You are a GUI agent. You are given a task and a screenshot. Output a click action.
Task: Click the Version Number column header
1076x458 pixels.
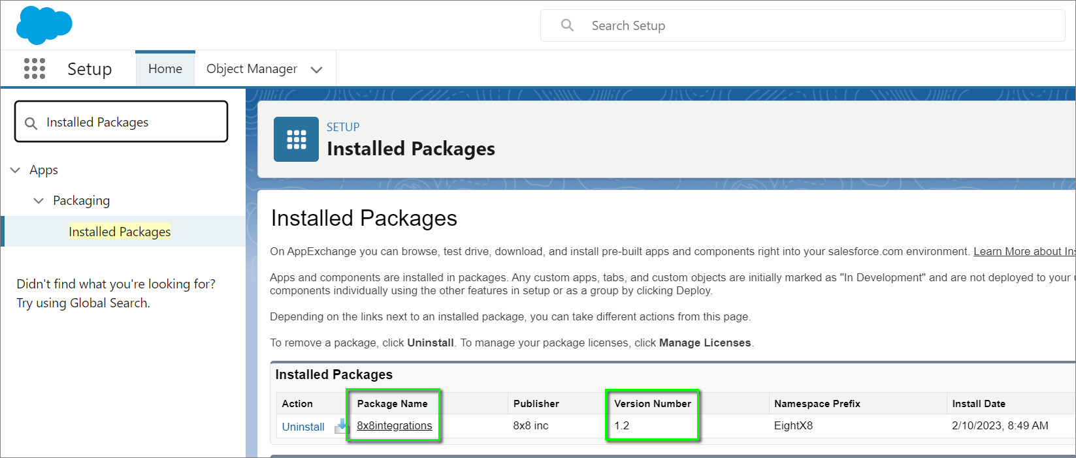pyautogui.click(x=652, y=404)
